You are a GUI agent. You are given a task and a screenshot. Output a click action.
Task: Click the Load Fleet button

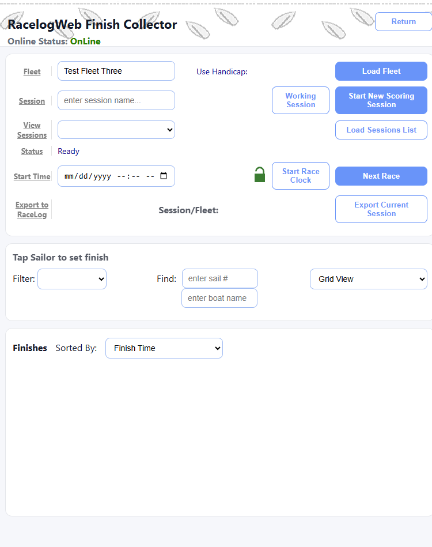point(381,71)
